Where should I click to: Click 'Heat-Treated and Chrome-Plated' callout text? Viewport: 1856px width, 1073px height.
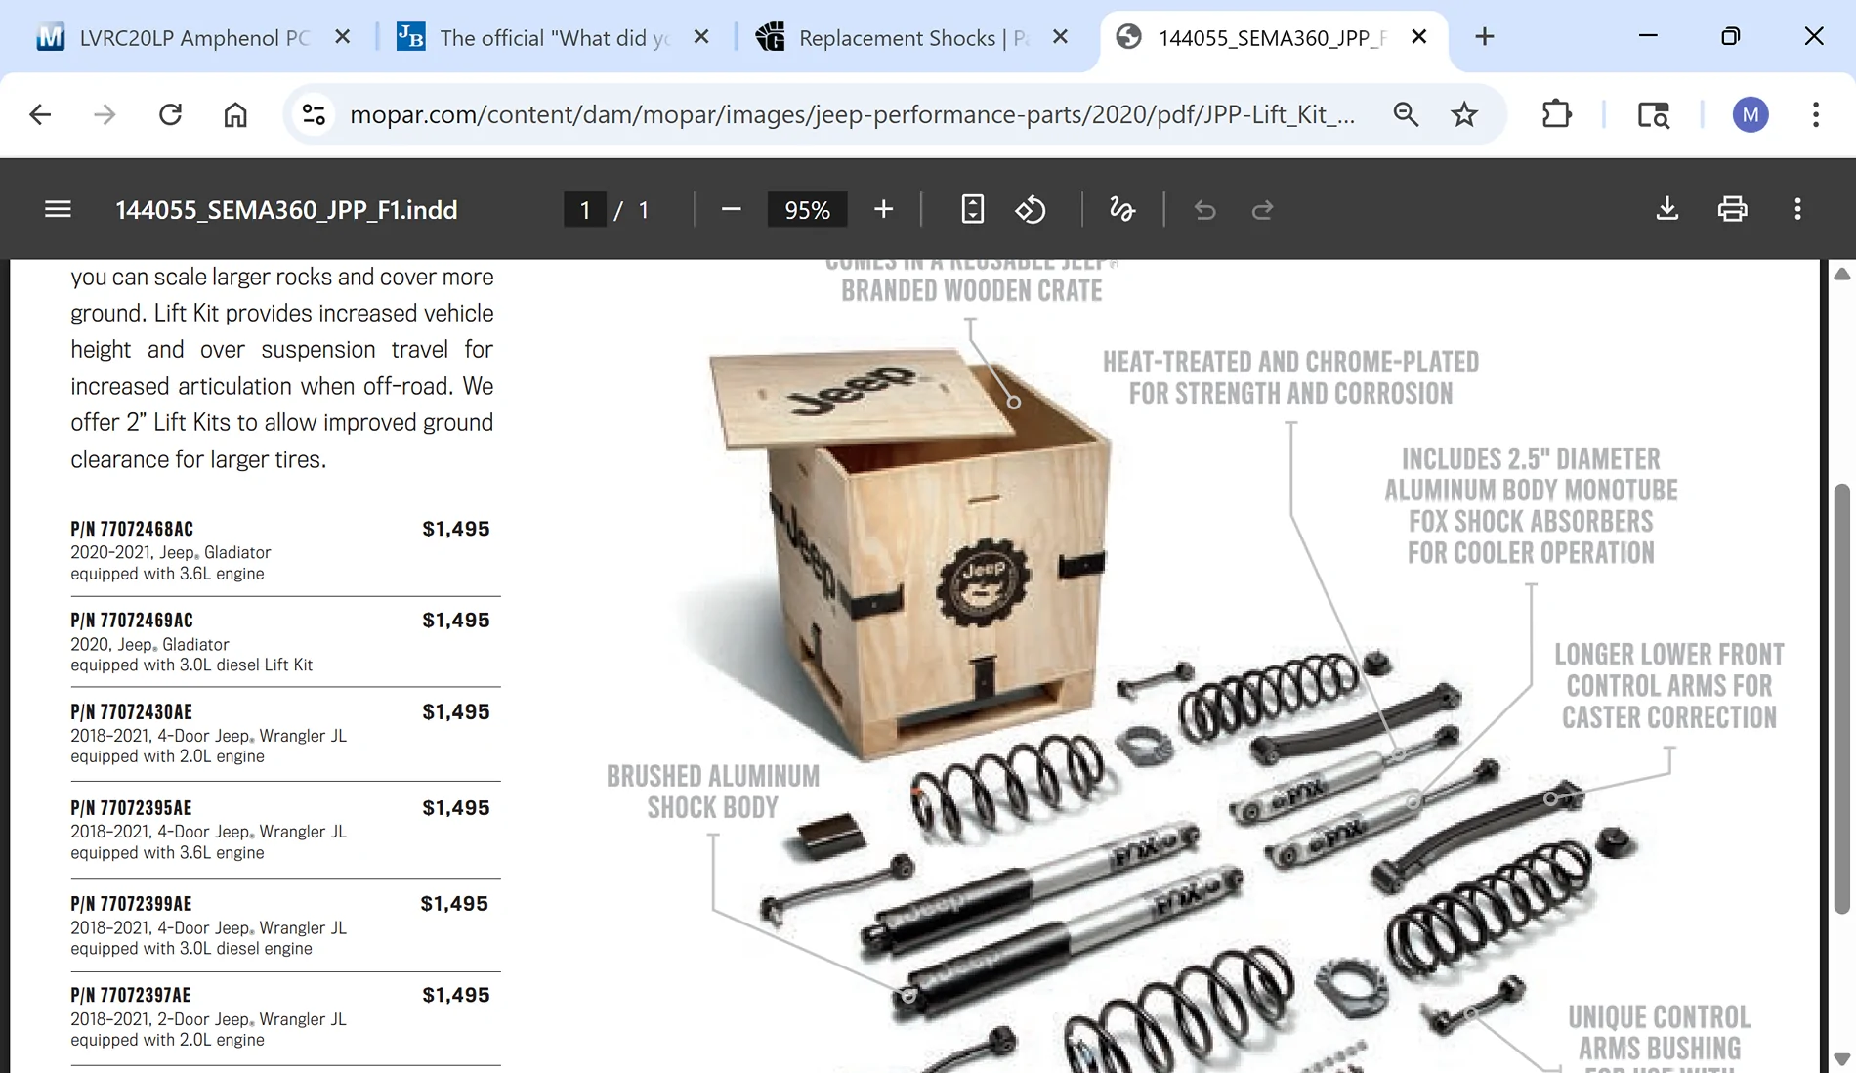[1290, 377]
